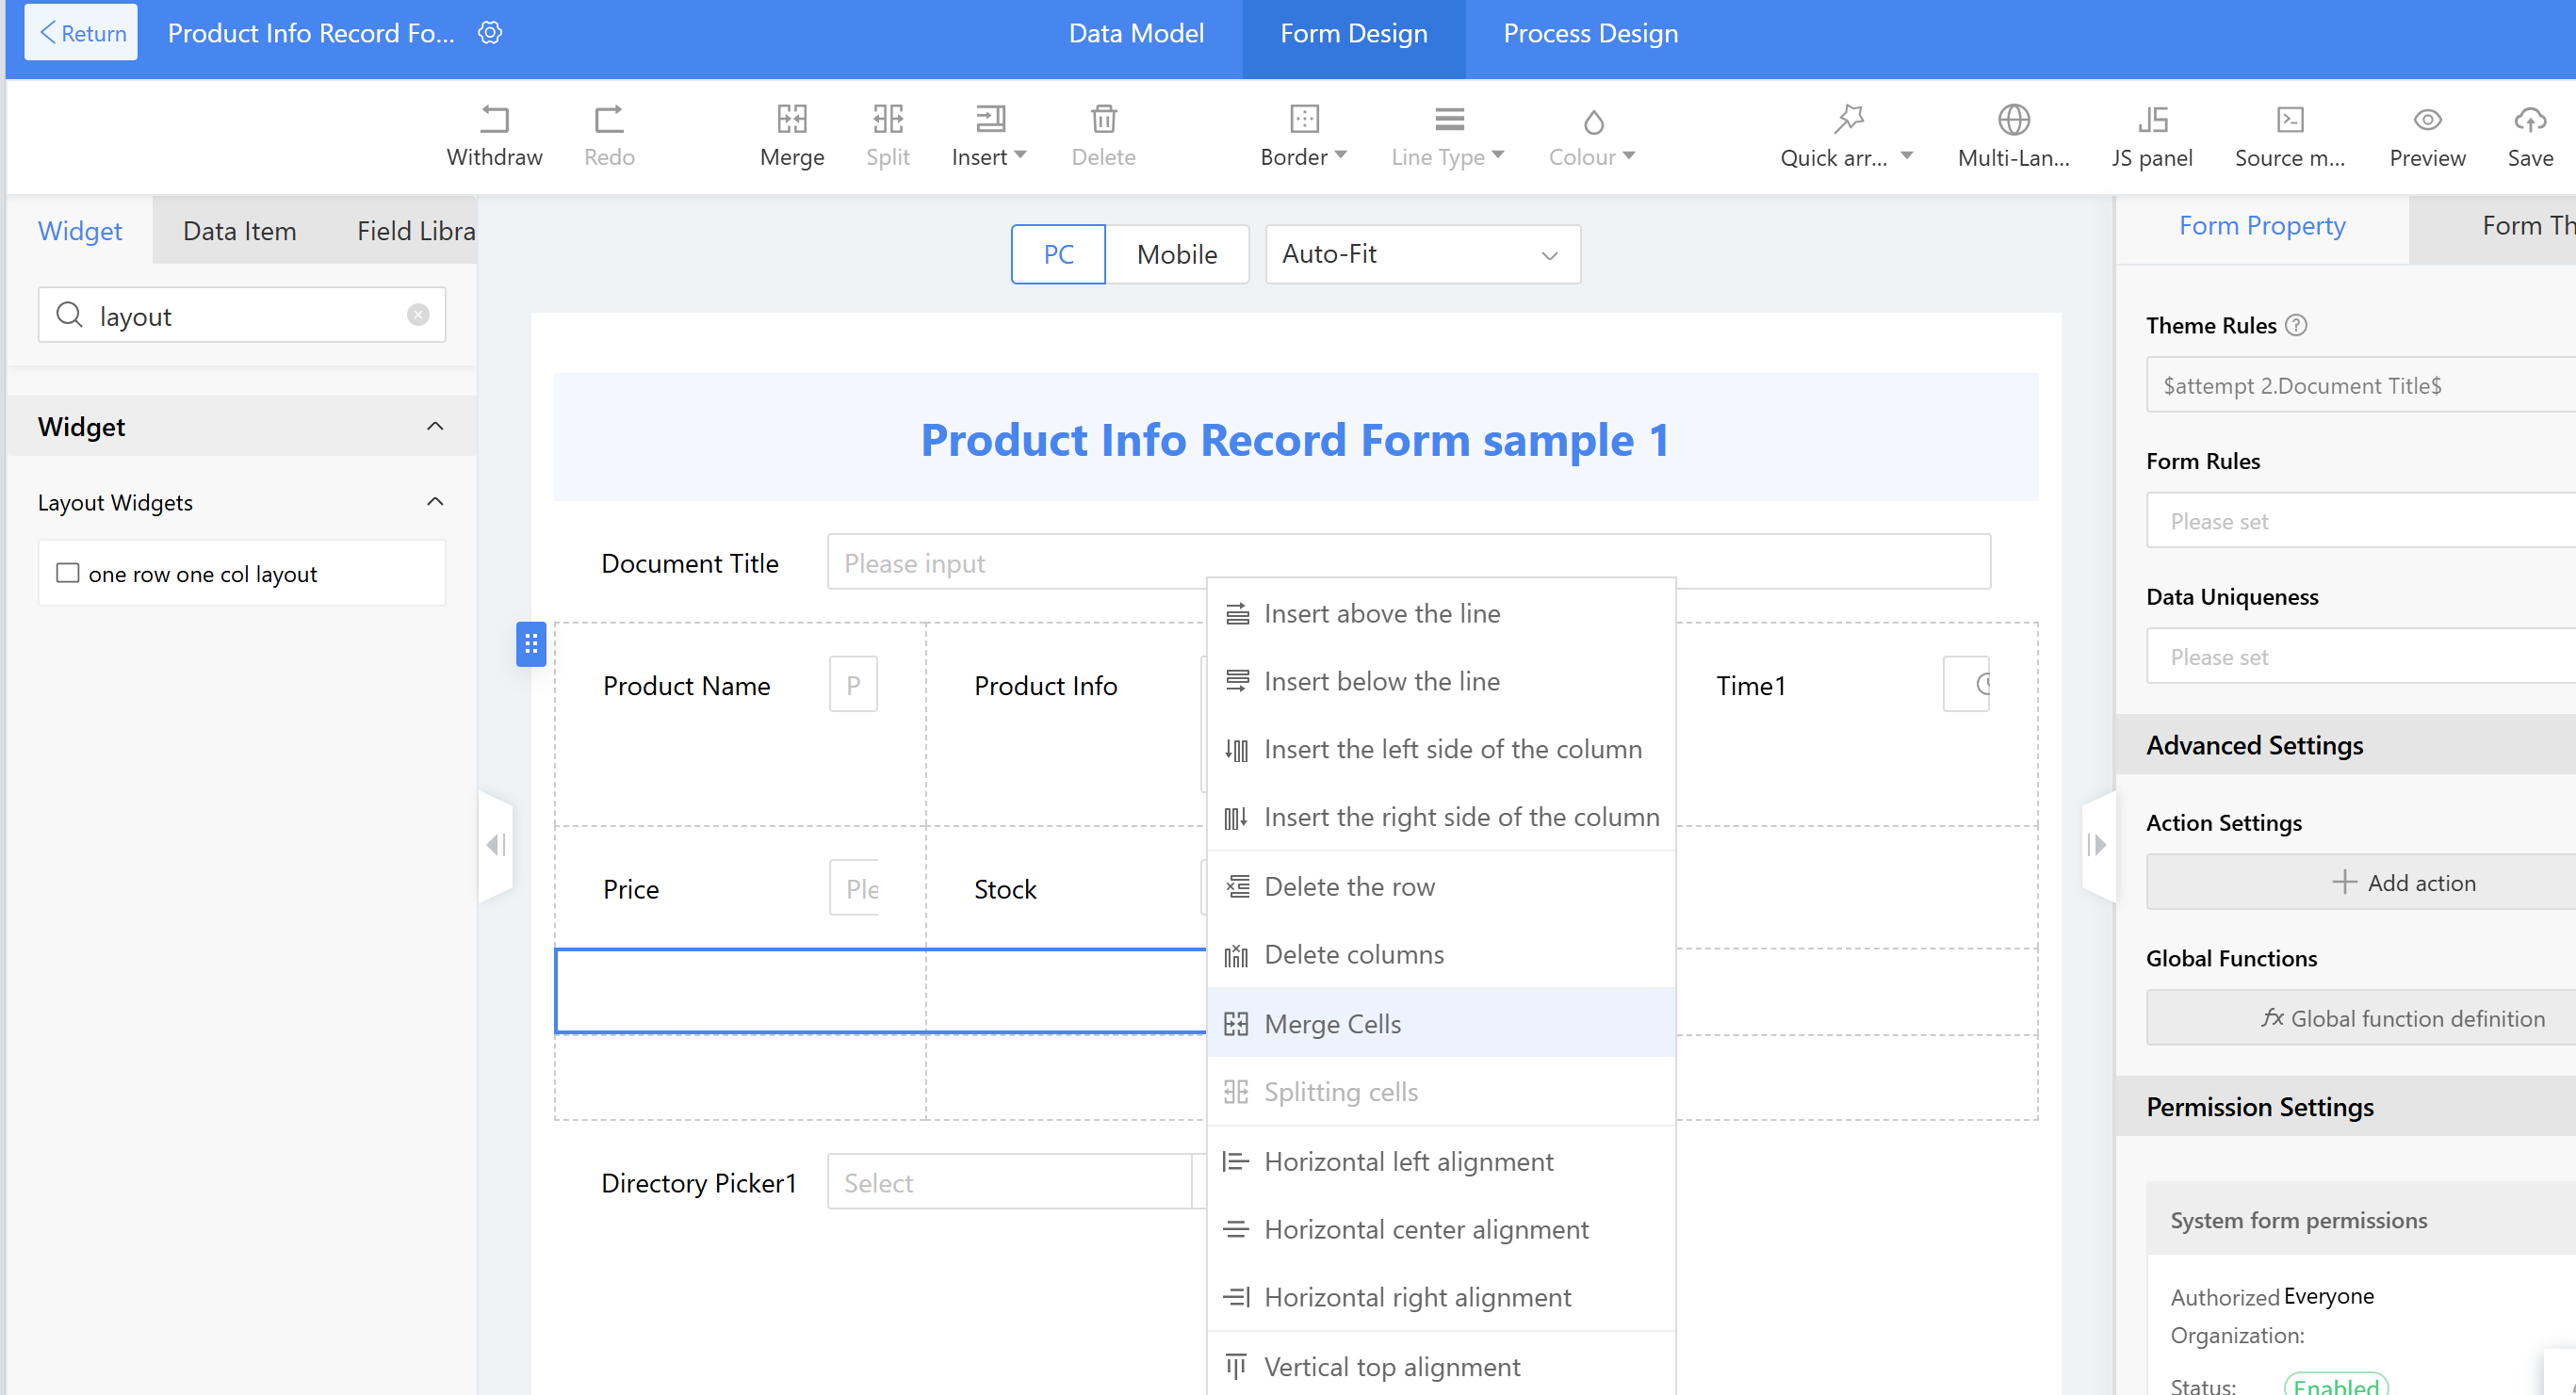Open the Auto-Fit dropdown
The height and width of the screenshot is (1395, 2576).
[x=1421, y=254]
